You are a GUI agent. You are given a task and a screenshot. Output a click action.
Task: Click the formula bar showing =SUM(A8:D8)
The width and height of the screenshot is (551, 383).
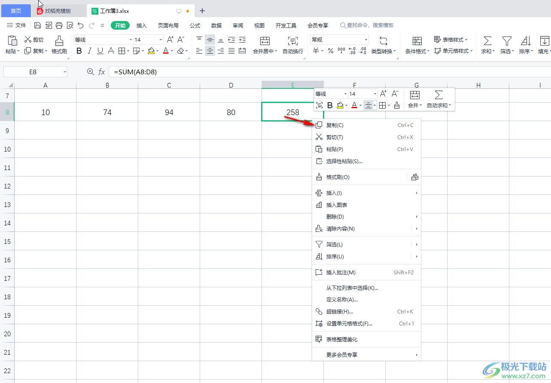[329, 72]
